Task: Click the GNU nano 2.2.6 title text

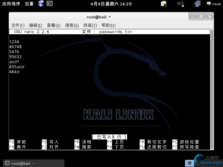Action: pos(31,32)
